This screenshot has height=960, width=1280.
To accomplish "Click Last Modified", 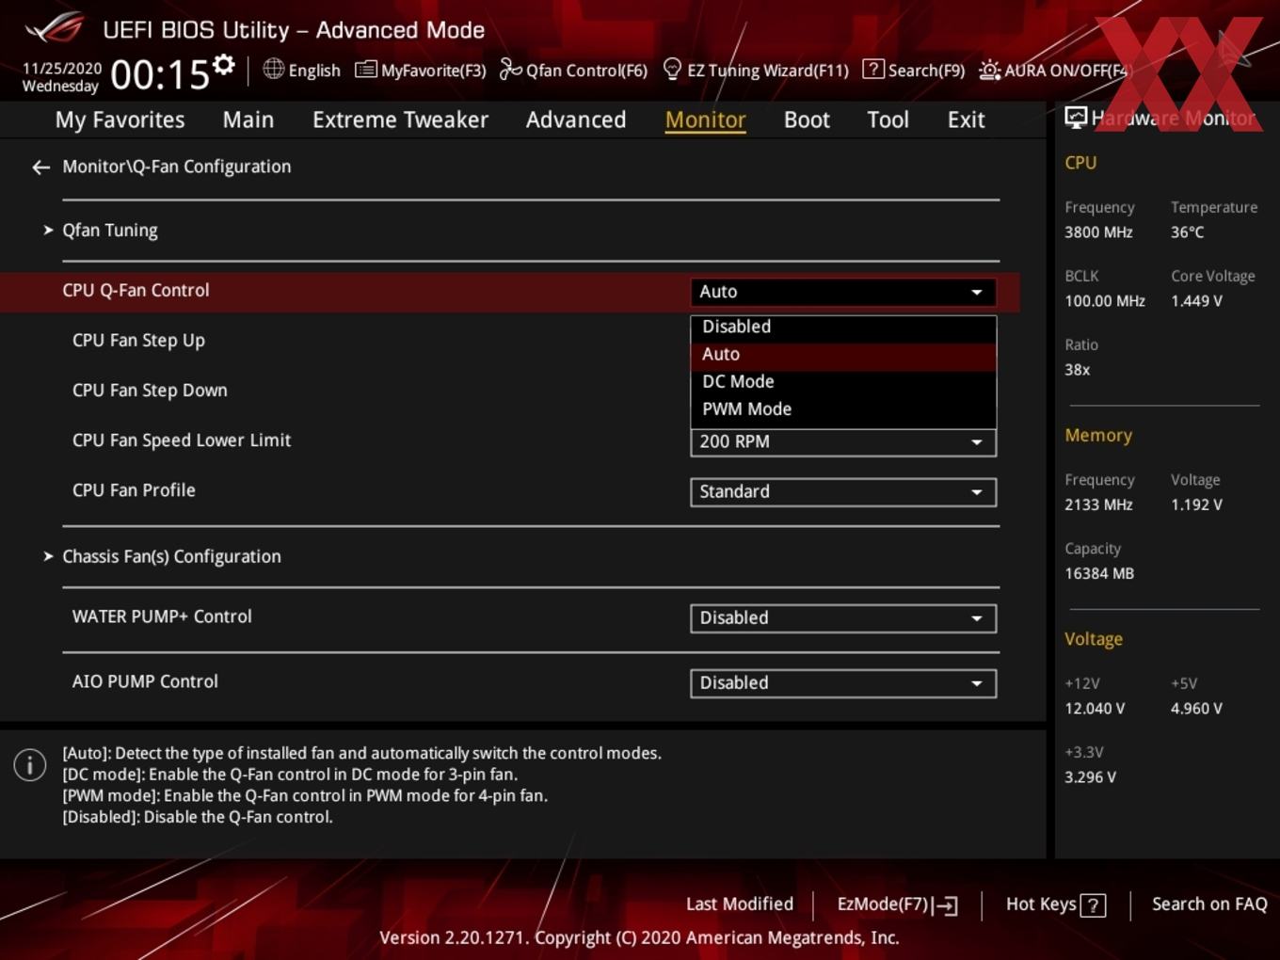I will coord(740,904).
